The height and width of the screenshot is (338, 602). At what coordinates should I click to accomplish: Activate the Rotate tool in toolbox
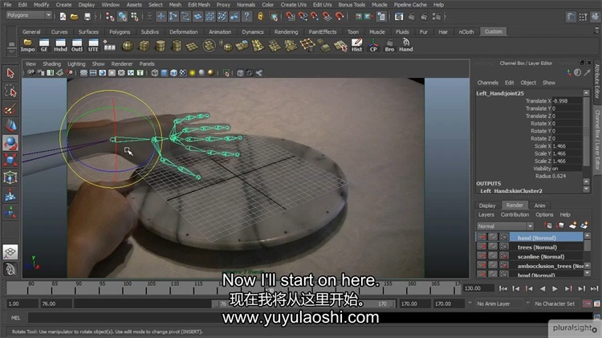point(10,143)
